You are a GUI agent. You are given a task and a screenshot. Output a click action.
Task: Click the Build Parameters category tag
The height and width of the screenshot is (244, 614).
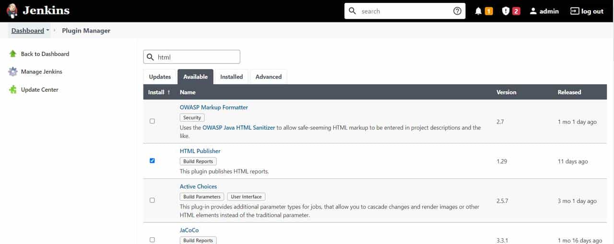click(202, 197)
